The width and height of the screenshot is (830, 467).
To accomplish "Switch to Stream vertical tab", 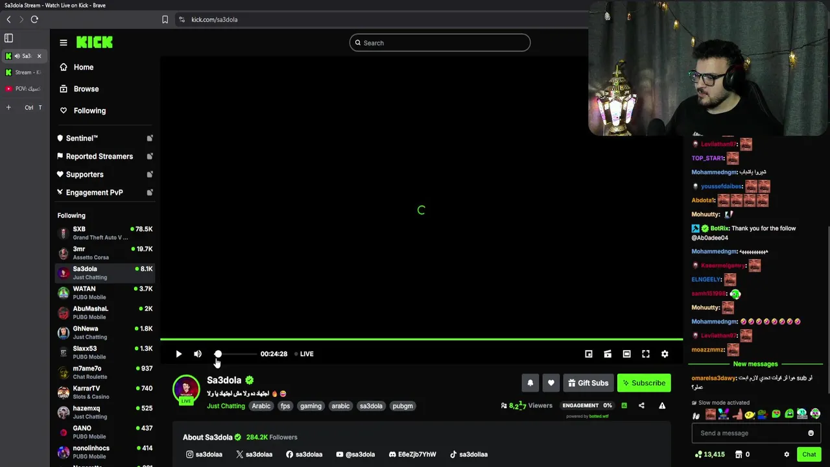I will 23,73.
